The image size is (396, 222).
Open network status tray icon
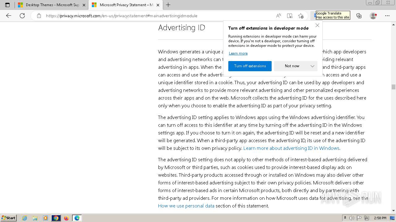(x=367, y=218)
